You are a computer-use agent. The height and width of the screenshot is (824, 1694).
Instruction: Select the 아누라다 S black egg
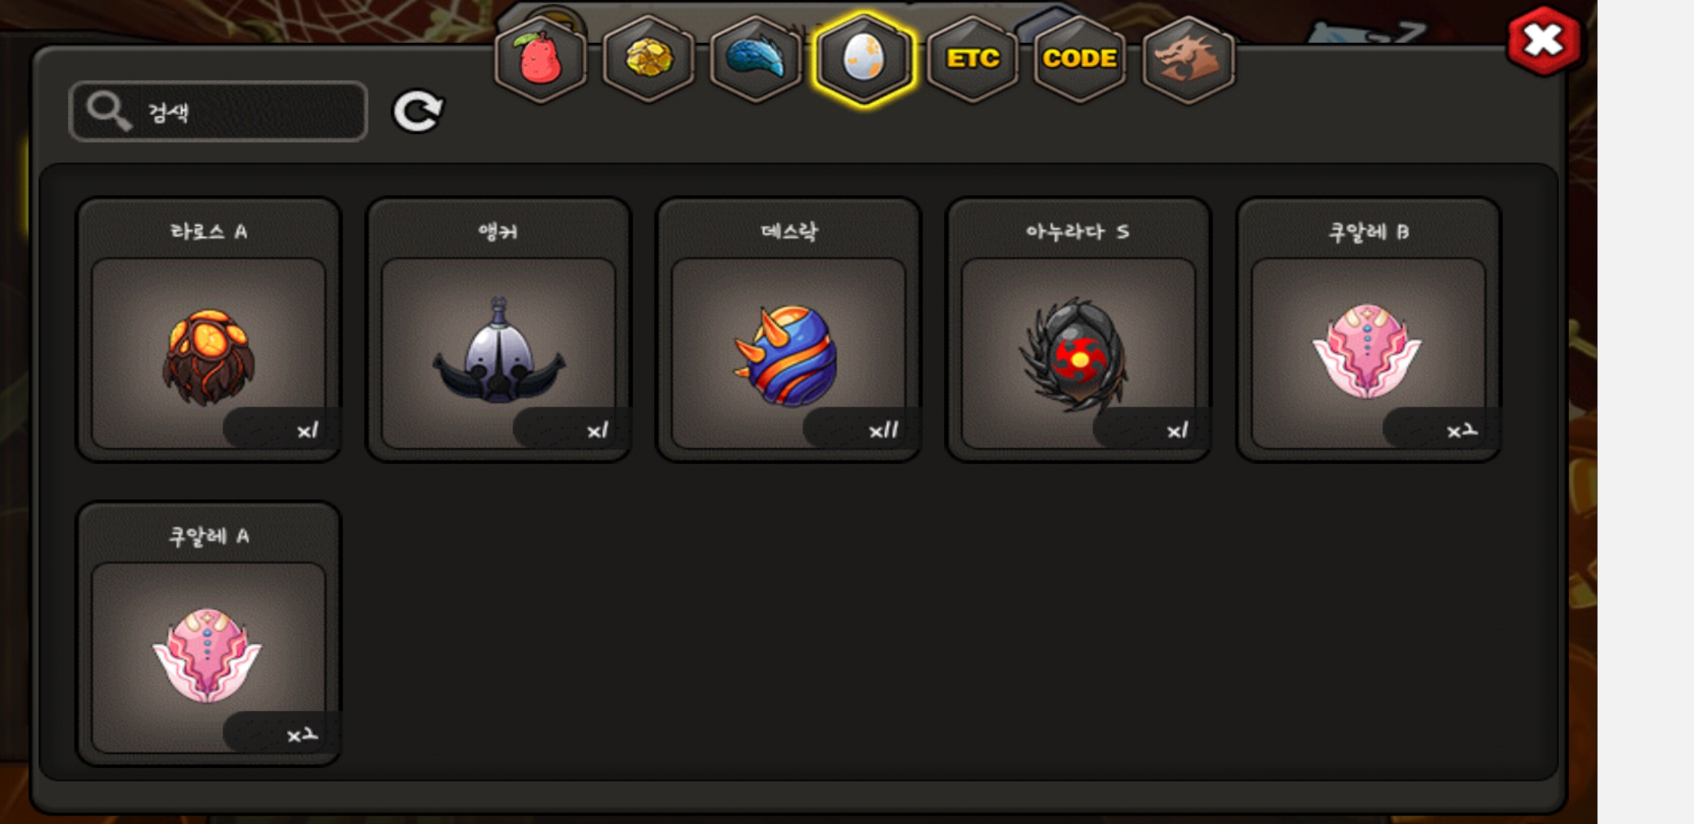[1078, 330]
